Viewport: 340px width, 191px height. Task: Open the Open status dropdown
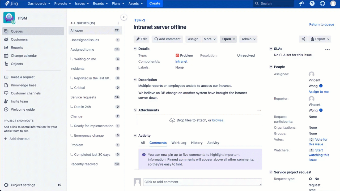pos(228,39)
